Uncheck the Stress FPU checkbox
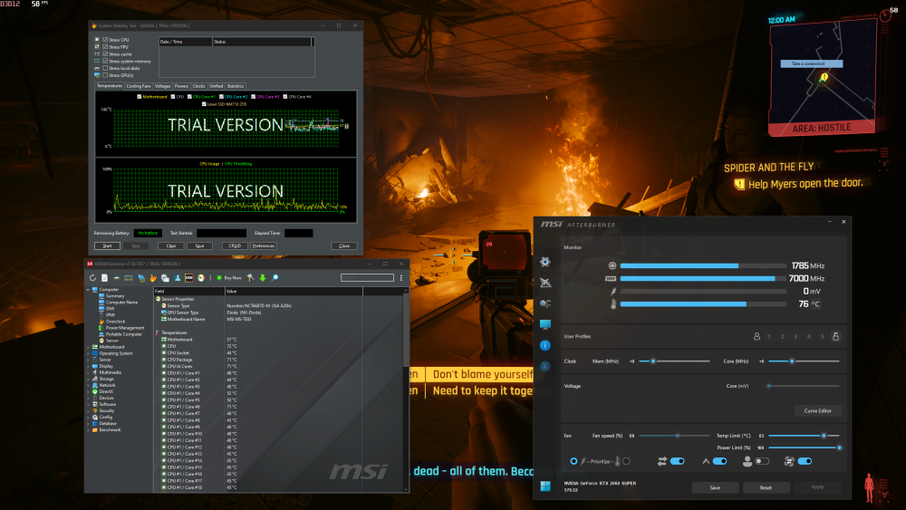The height and width of the screenshot is (510, 906). [106, 47]
